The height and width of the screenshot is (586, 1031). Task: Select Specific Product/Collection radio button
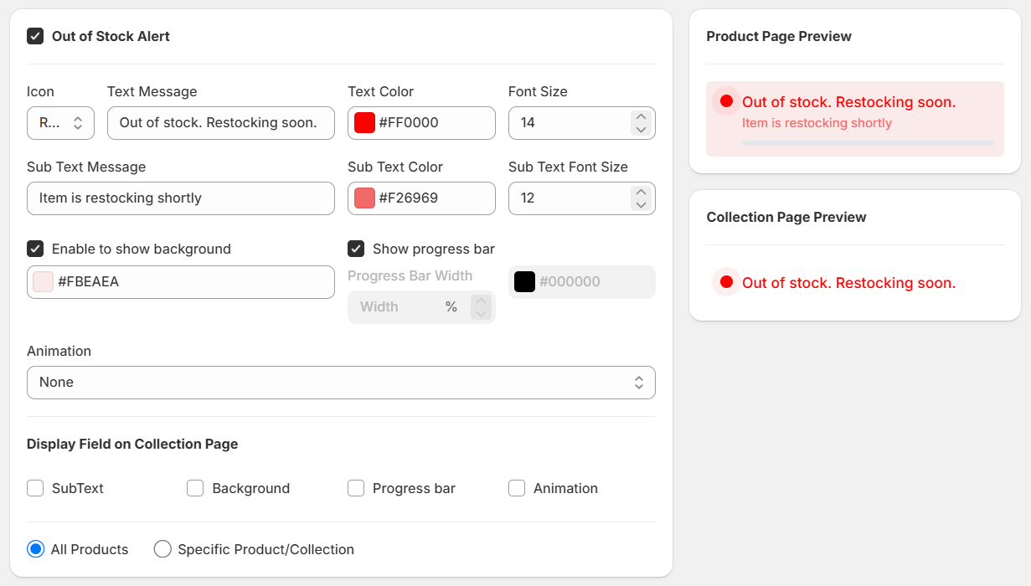(162, 549)
